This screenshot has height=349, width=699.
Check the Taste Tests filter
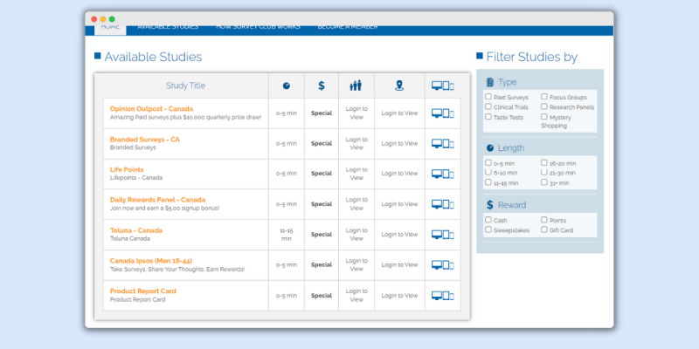click(488, 117)
